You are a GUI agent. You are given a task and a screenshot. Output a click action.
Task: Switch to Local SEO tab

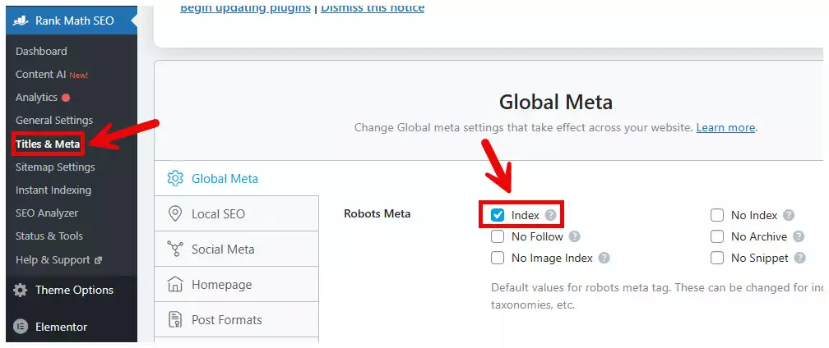point(236,213)
